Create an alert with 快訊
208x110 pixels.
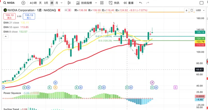pos(114,3)
